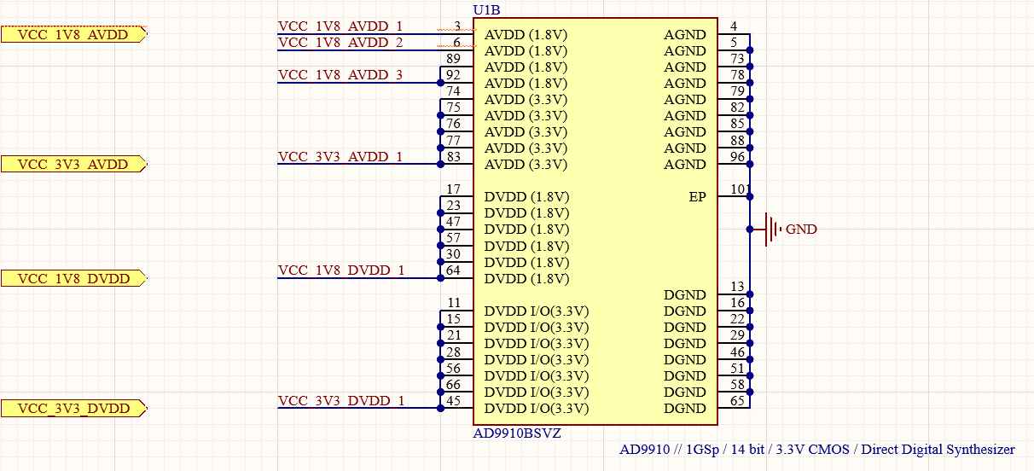Select DGND pin number 22
Image resolution: width=1034 pixels, height=471 pixels.
pyautogui.click(x=737, y=319)
